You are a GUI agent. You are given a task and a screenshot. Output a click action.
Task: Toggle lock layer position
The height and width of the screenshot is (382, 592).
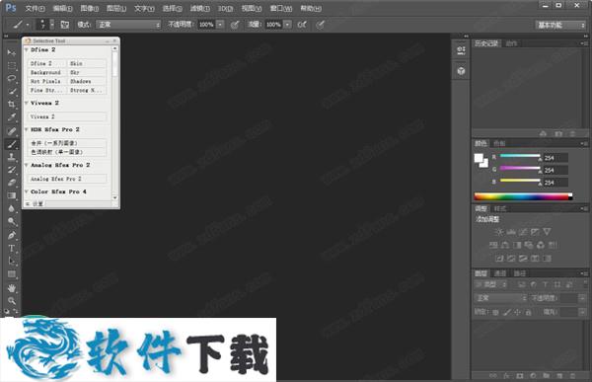point(517,312)
